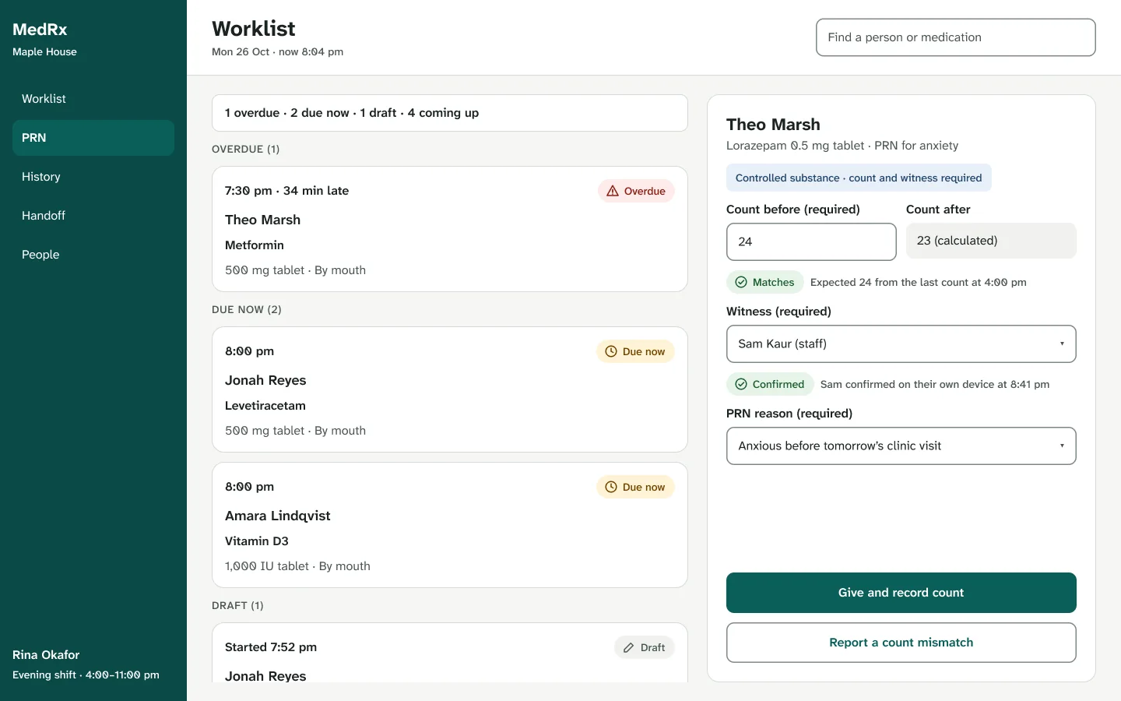Screen dimensions: 1121x701
Task: Click the pencil icon on the Draft badge
Action: (x=628, y=647)
